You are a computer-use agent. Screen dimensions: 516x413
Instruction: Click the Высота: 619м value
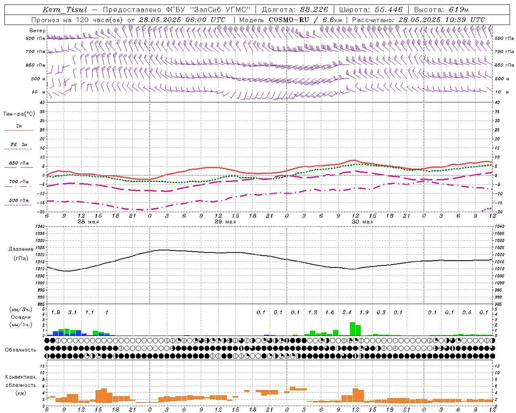(441, 10)
